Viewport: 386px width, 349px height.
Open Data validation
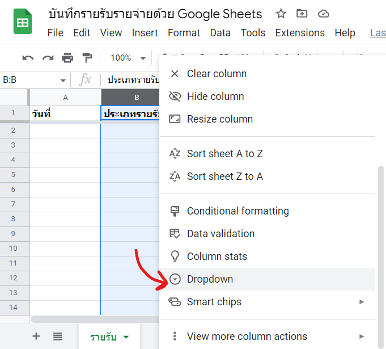268,234
